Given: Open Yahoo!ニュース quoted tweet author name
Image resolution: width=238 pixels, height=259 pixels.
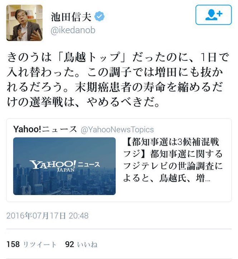Looking at the screenshot, I should [45, 129].
